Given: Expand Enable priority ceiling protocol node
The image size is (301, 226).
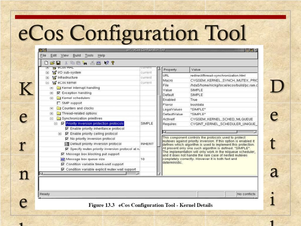Looking at the screenshot, I should [60, 134].
